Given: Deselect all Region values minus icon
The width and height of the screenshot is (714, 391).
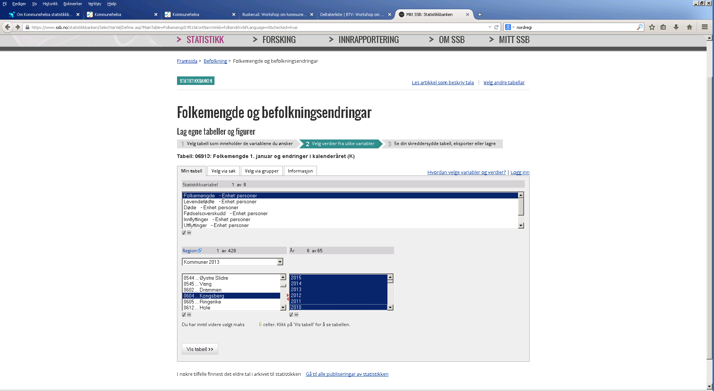Looking at the screenshot, I should [189, 315].
